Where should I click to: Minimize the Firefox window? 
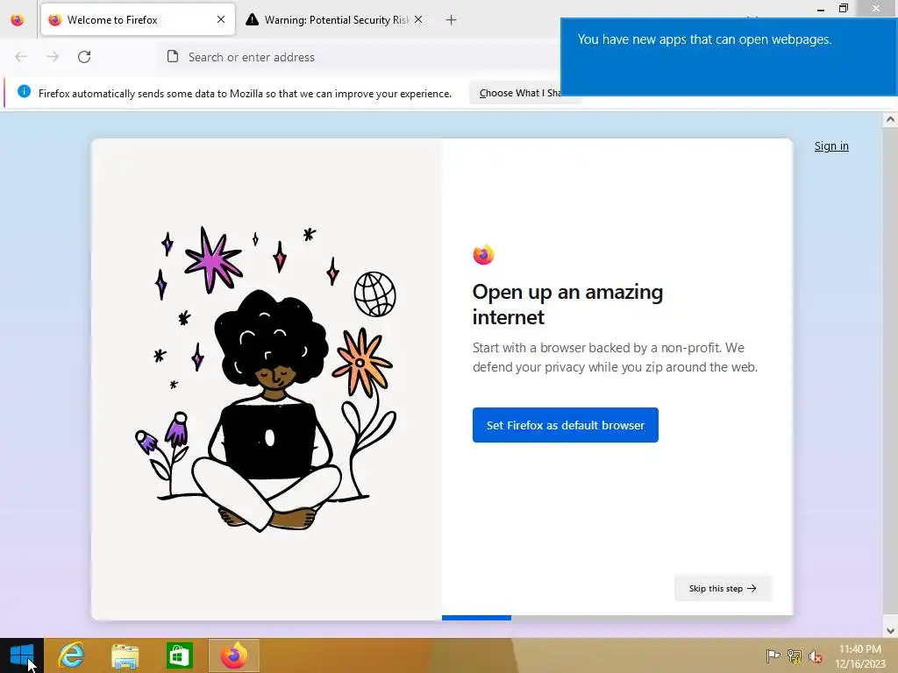point(820,9)
